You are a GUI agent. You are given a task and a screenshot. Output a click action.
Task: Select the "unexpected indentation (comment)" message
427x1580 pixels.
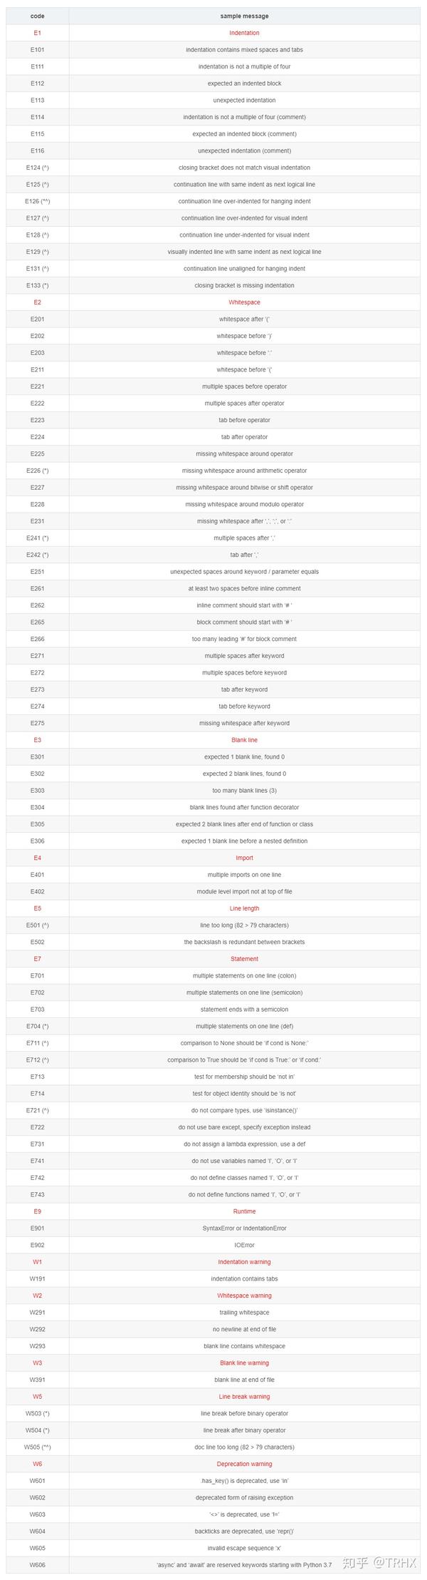point(244,150)
